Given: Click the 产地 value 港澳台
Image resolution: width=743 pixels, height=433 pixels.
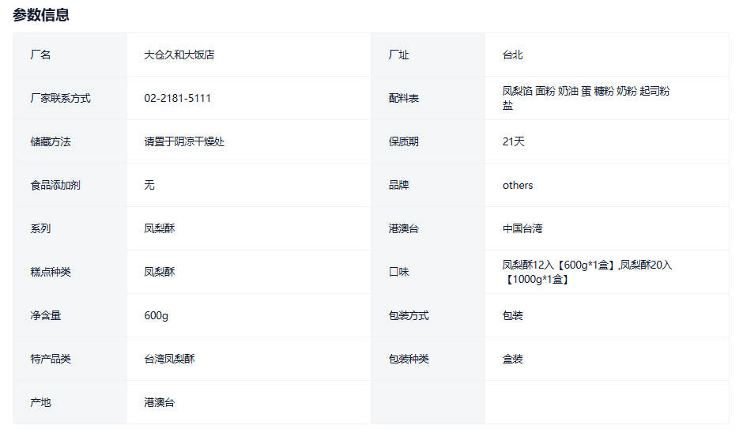Looking at the screenshot, I should (159, 403).
